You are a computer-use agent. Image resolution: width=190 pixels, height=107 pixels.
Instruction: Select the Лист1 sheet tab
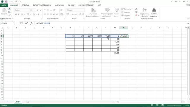(x=18, y=102)
